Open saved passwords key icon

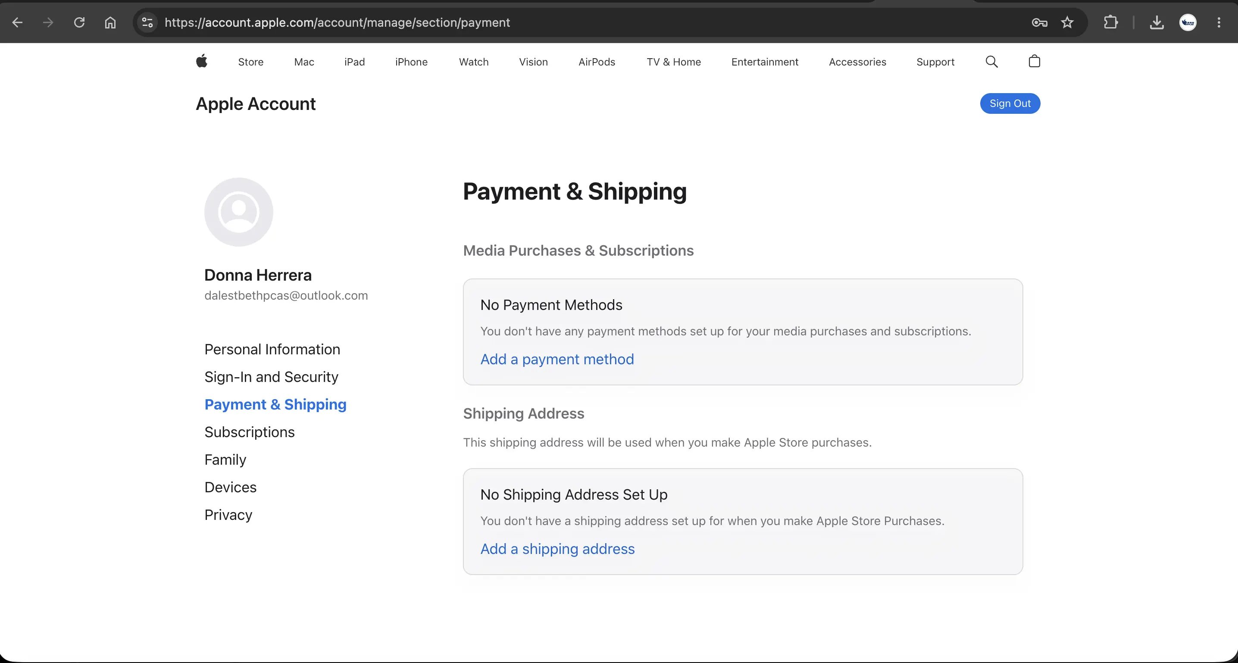[x=1039, y=22]
